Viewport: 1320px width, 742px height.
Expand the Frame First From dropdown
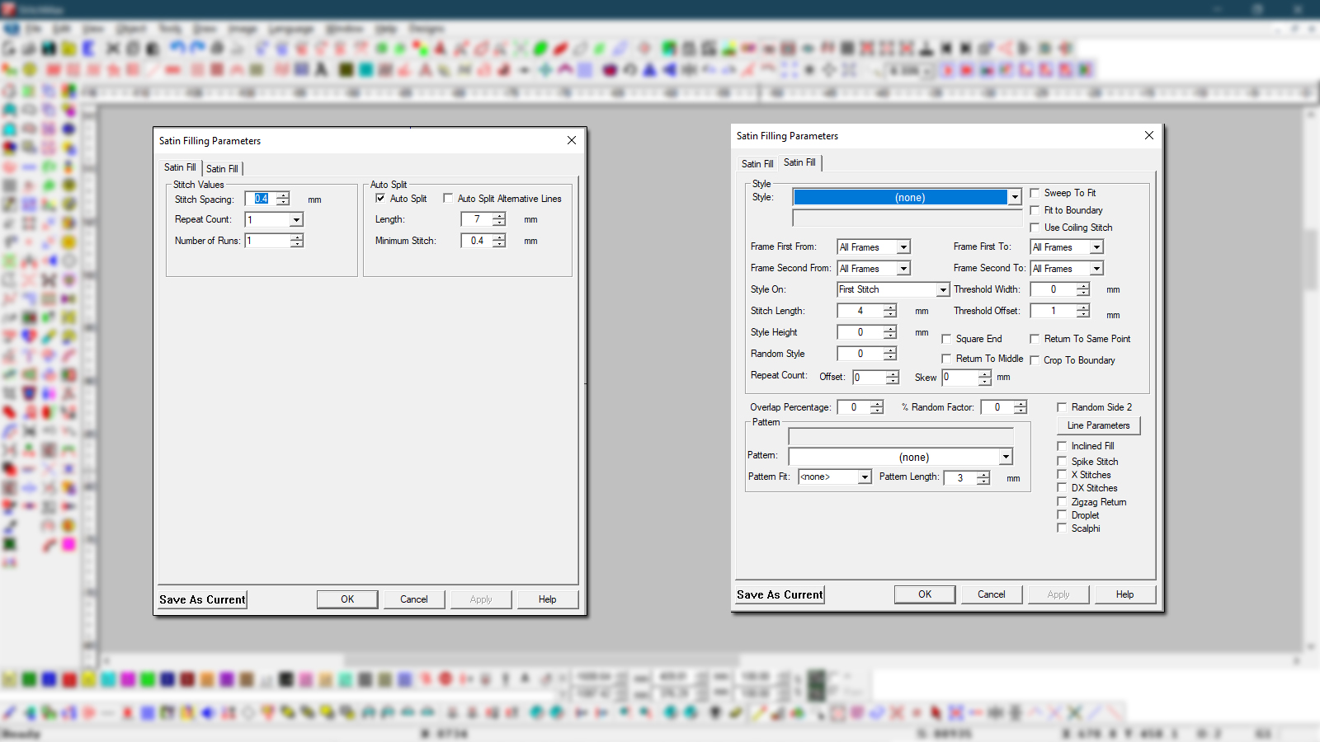(x=903, y=247)
